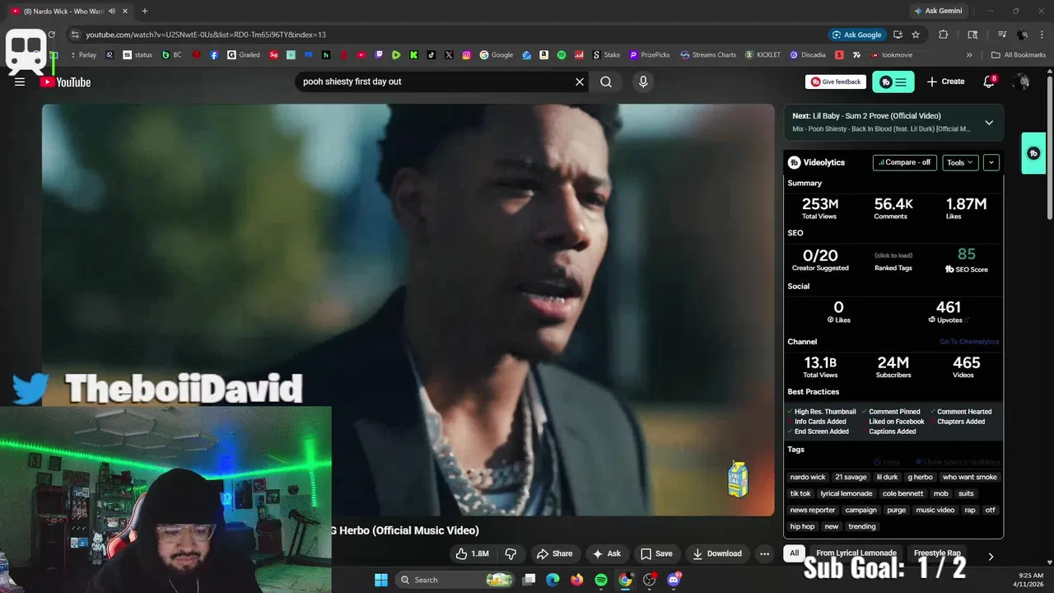Toggle the High Res. Thumbnail check item
The height and width of the screenshot is (593, 1054).
click(822, 412)
